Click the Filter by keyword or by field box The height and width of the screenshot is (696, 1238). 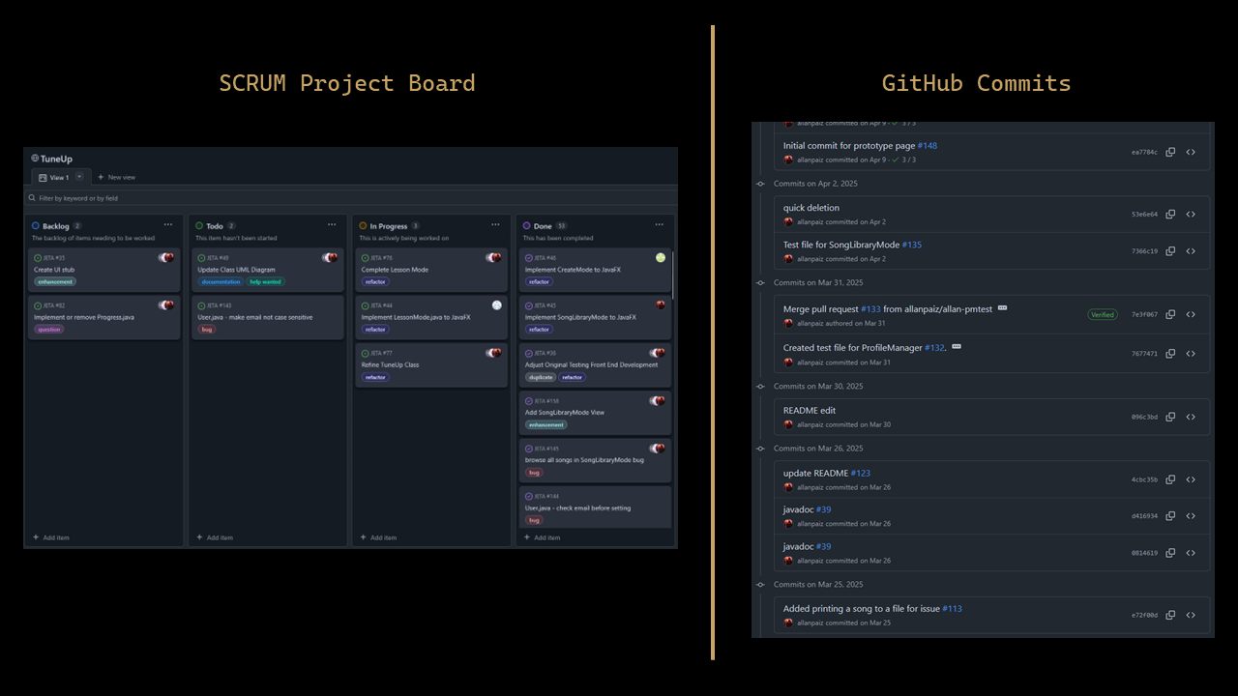point(350,198)
